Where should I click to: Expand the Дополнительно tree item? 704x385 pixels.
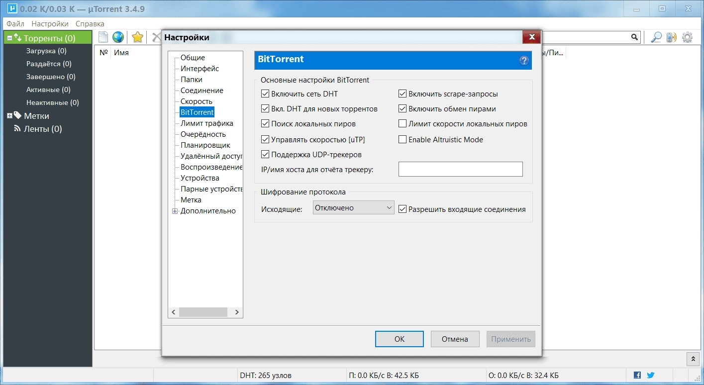(x=175, y=211)
